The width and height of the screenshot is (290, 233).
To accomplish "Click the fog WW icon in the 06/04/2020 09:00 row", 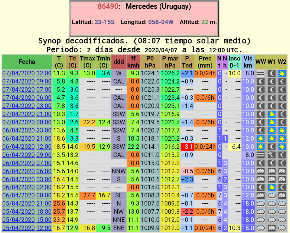I will [x=261, y=155].
